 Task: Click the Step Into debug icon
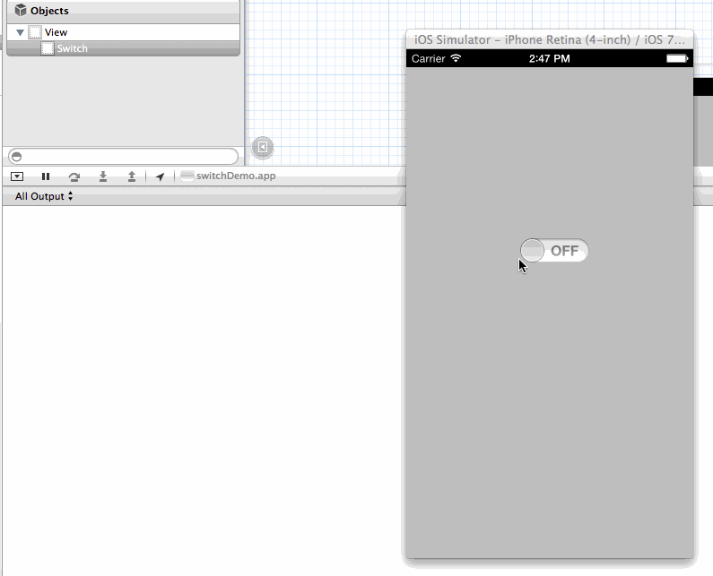tap(103, 176)
